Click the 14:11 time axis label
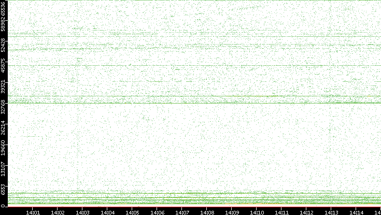 (x=281, y=212)
